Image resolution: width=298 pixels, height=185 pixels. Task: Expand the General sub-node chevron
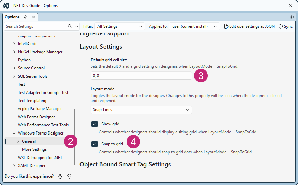tap(18, 141)
